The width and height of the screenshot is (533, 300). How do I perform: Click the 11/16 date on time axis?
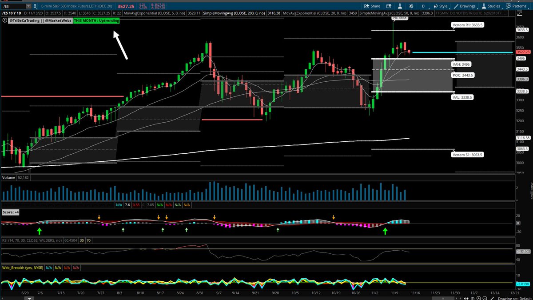(415, 293)
